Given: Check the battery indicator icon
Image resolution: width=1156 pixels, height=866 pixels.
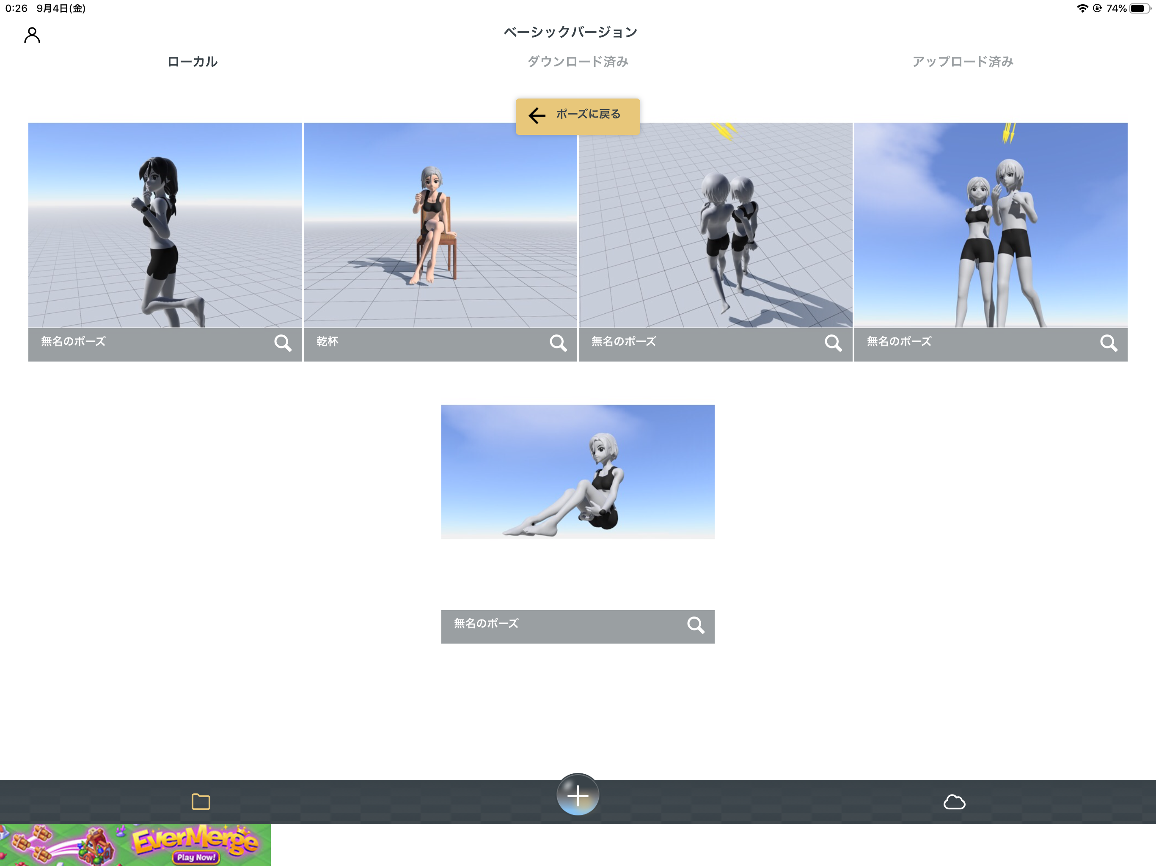Looking at the screenshot, I should click(1140, 8).
